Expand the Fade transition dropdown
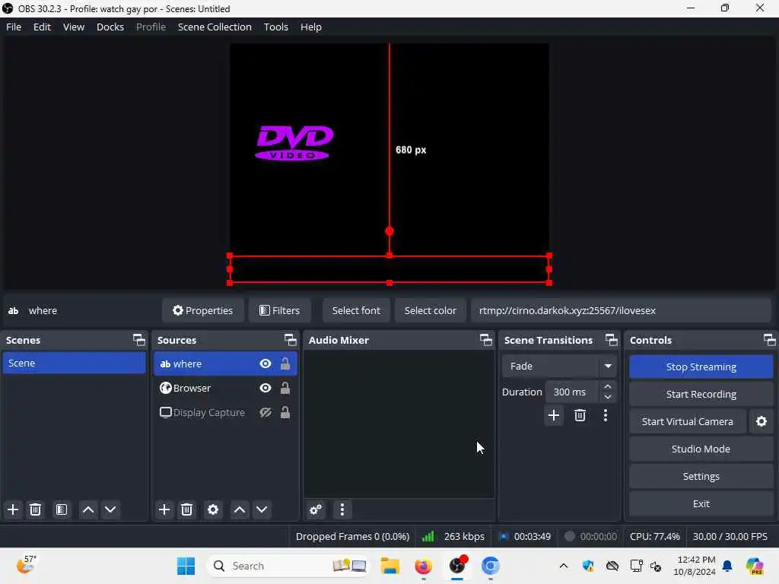The height and width of the screenshot is (584, 779). tap(608, 366)
